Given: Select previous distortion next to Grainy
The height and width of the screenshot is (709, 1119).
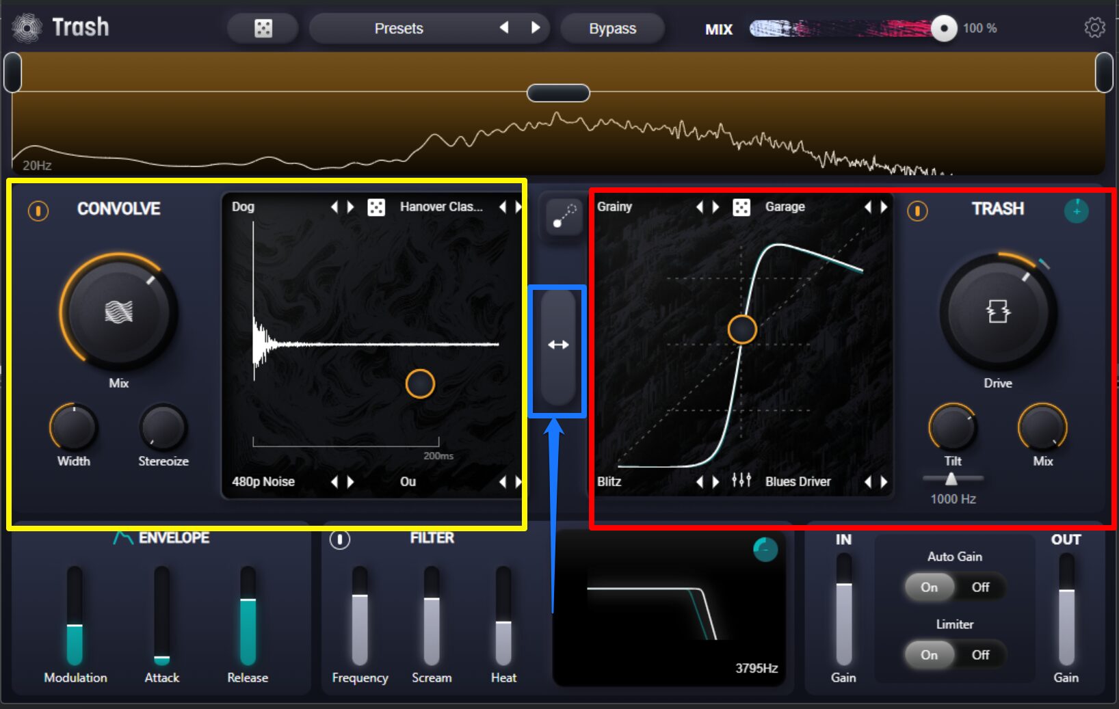Looking at the screenshot, I should pyautogui.click(x=699, y=207).
